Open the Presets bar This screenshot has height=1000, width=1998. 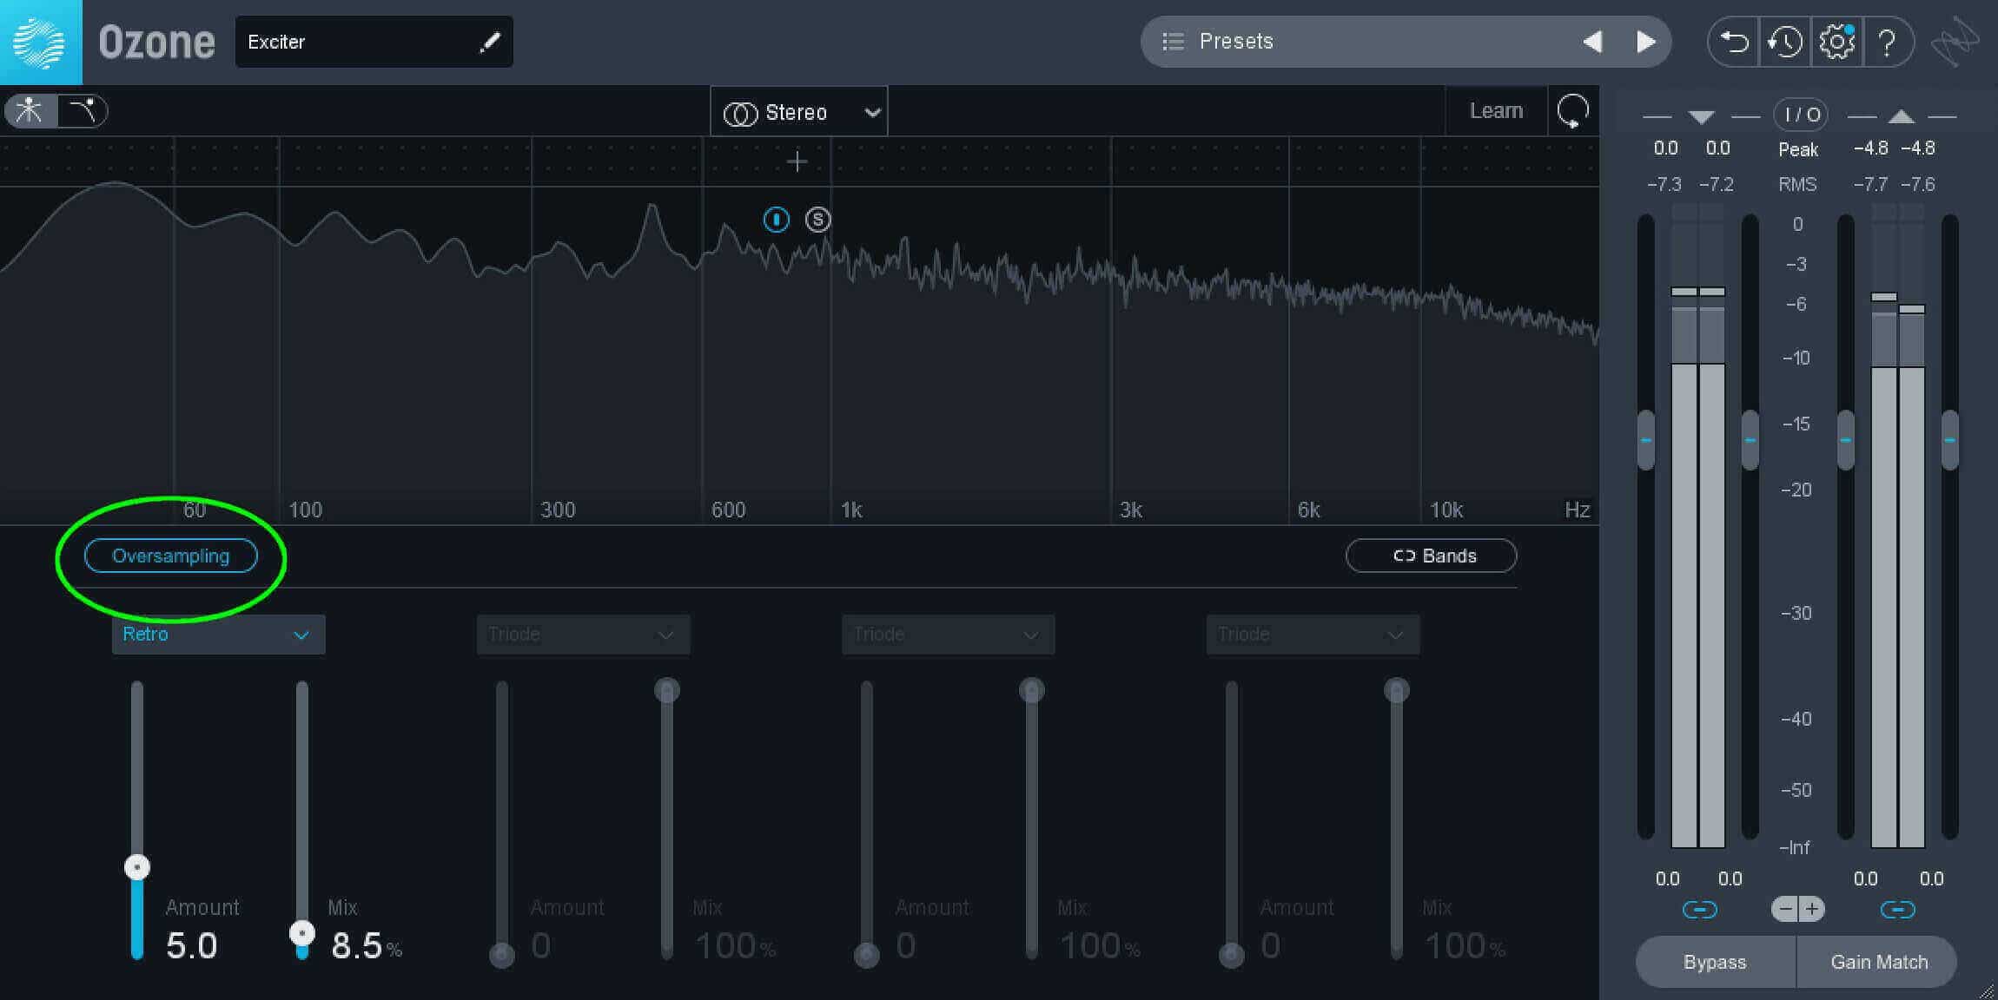(x=1406, y=42)
